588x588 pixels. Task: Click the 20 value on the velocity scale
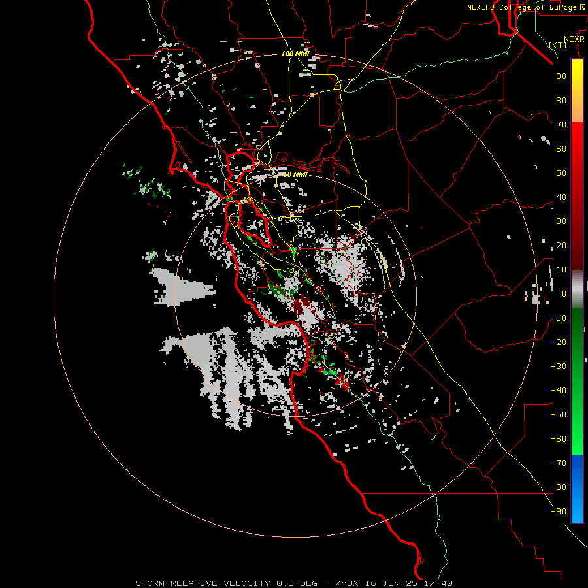pos(561,246)
